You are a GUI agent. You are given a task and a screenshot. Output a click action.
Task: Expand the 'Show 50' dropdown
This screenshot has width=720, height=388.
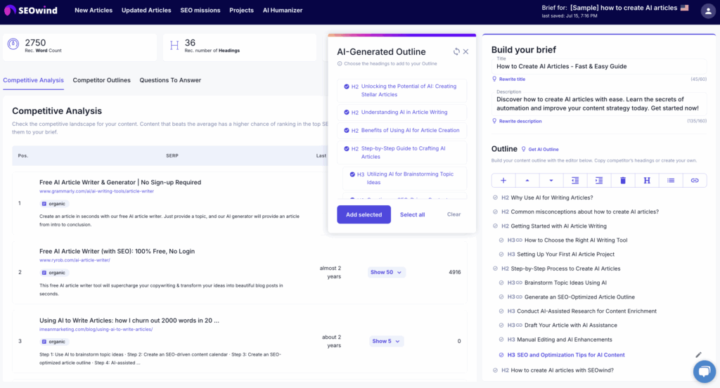(x=386, y=272)
